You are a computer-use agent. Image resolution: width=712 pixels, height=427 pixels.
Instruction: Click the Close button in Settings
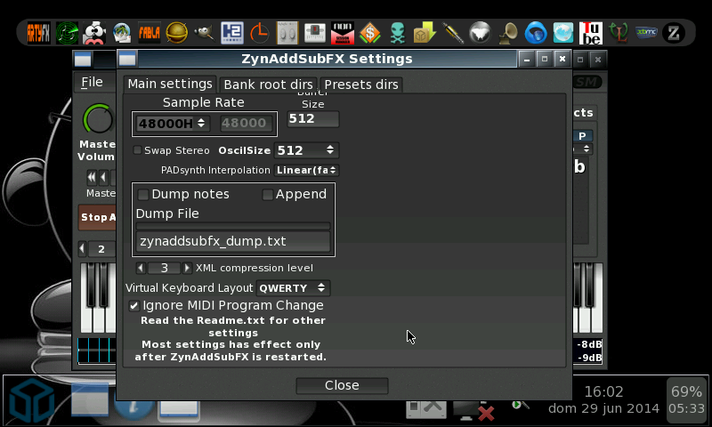point(342,385)
